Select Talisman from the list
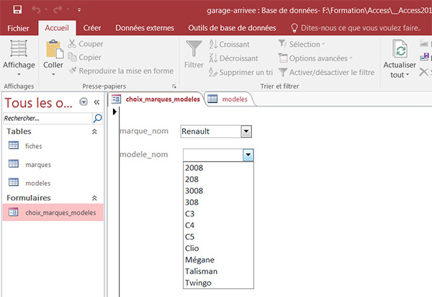 pyautogui.click(x=218, y=271)
